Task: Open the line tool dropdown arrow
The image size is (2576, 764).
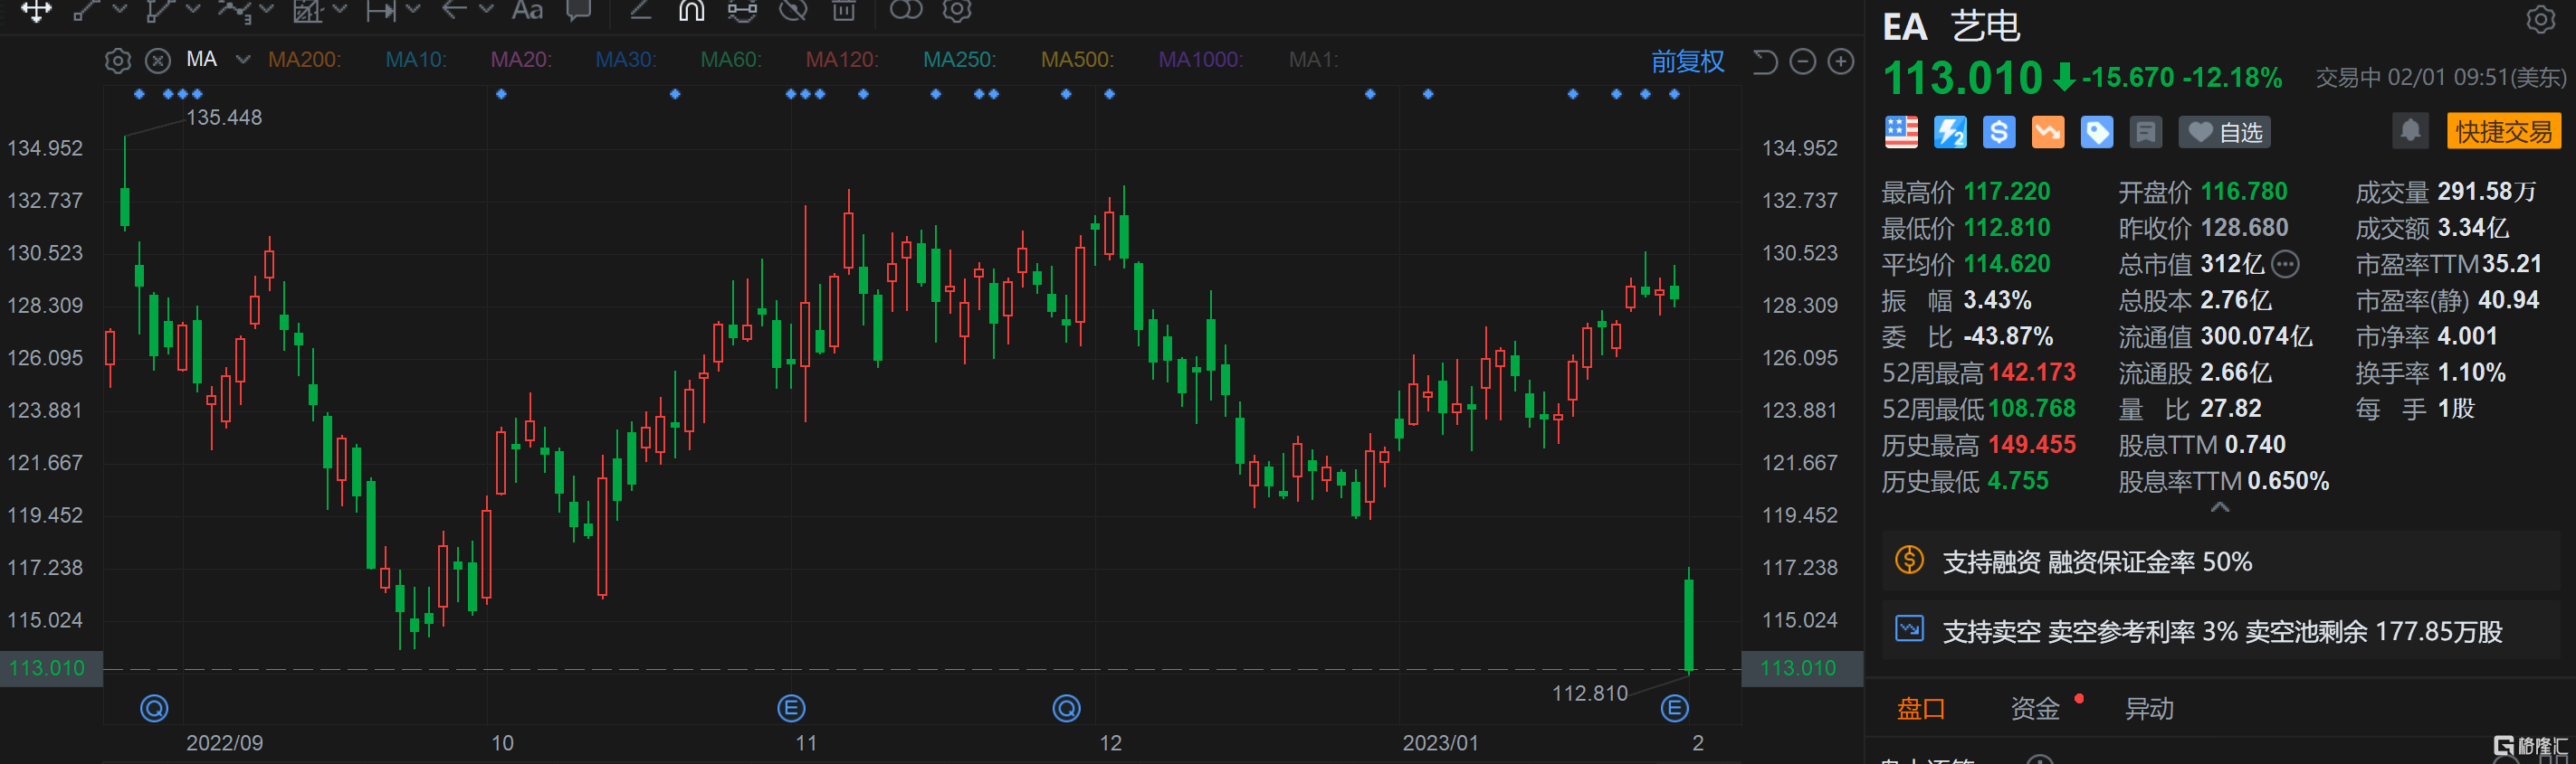Action: click(120, 10)
